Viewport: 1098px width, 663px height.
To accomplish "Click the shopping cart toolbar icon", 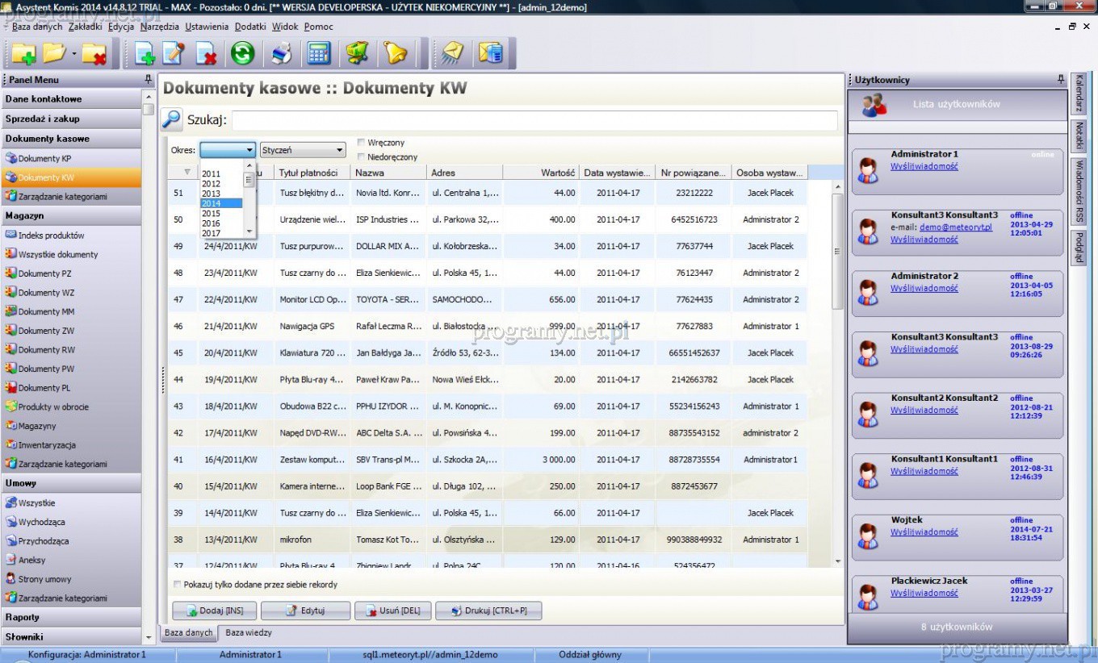I will [x=358, y=54].
